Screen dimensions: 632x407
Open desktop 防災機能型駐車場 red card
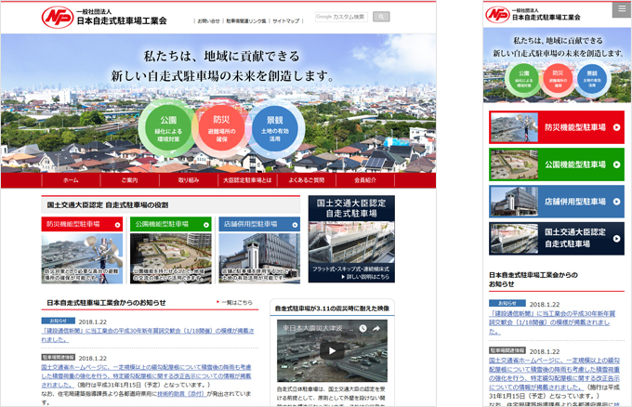pyautogui.click(x=82, y=250)
